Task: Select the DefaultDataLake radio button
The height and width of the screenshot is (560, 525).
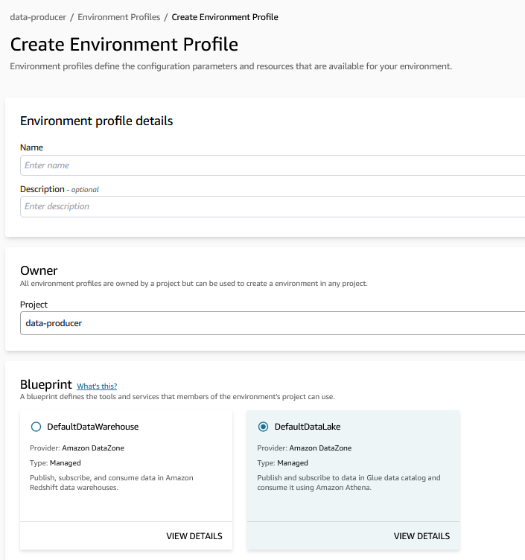Action: pyautogui.click(x=263, y=427)
